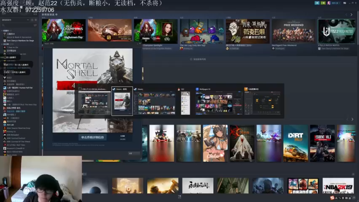Screen dimensions: 359x202
Task: Collapse the Uncategorized category in library list
Action: pyautogui.click(x=2, y=44)
